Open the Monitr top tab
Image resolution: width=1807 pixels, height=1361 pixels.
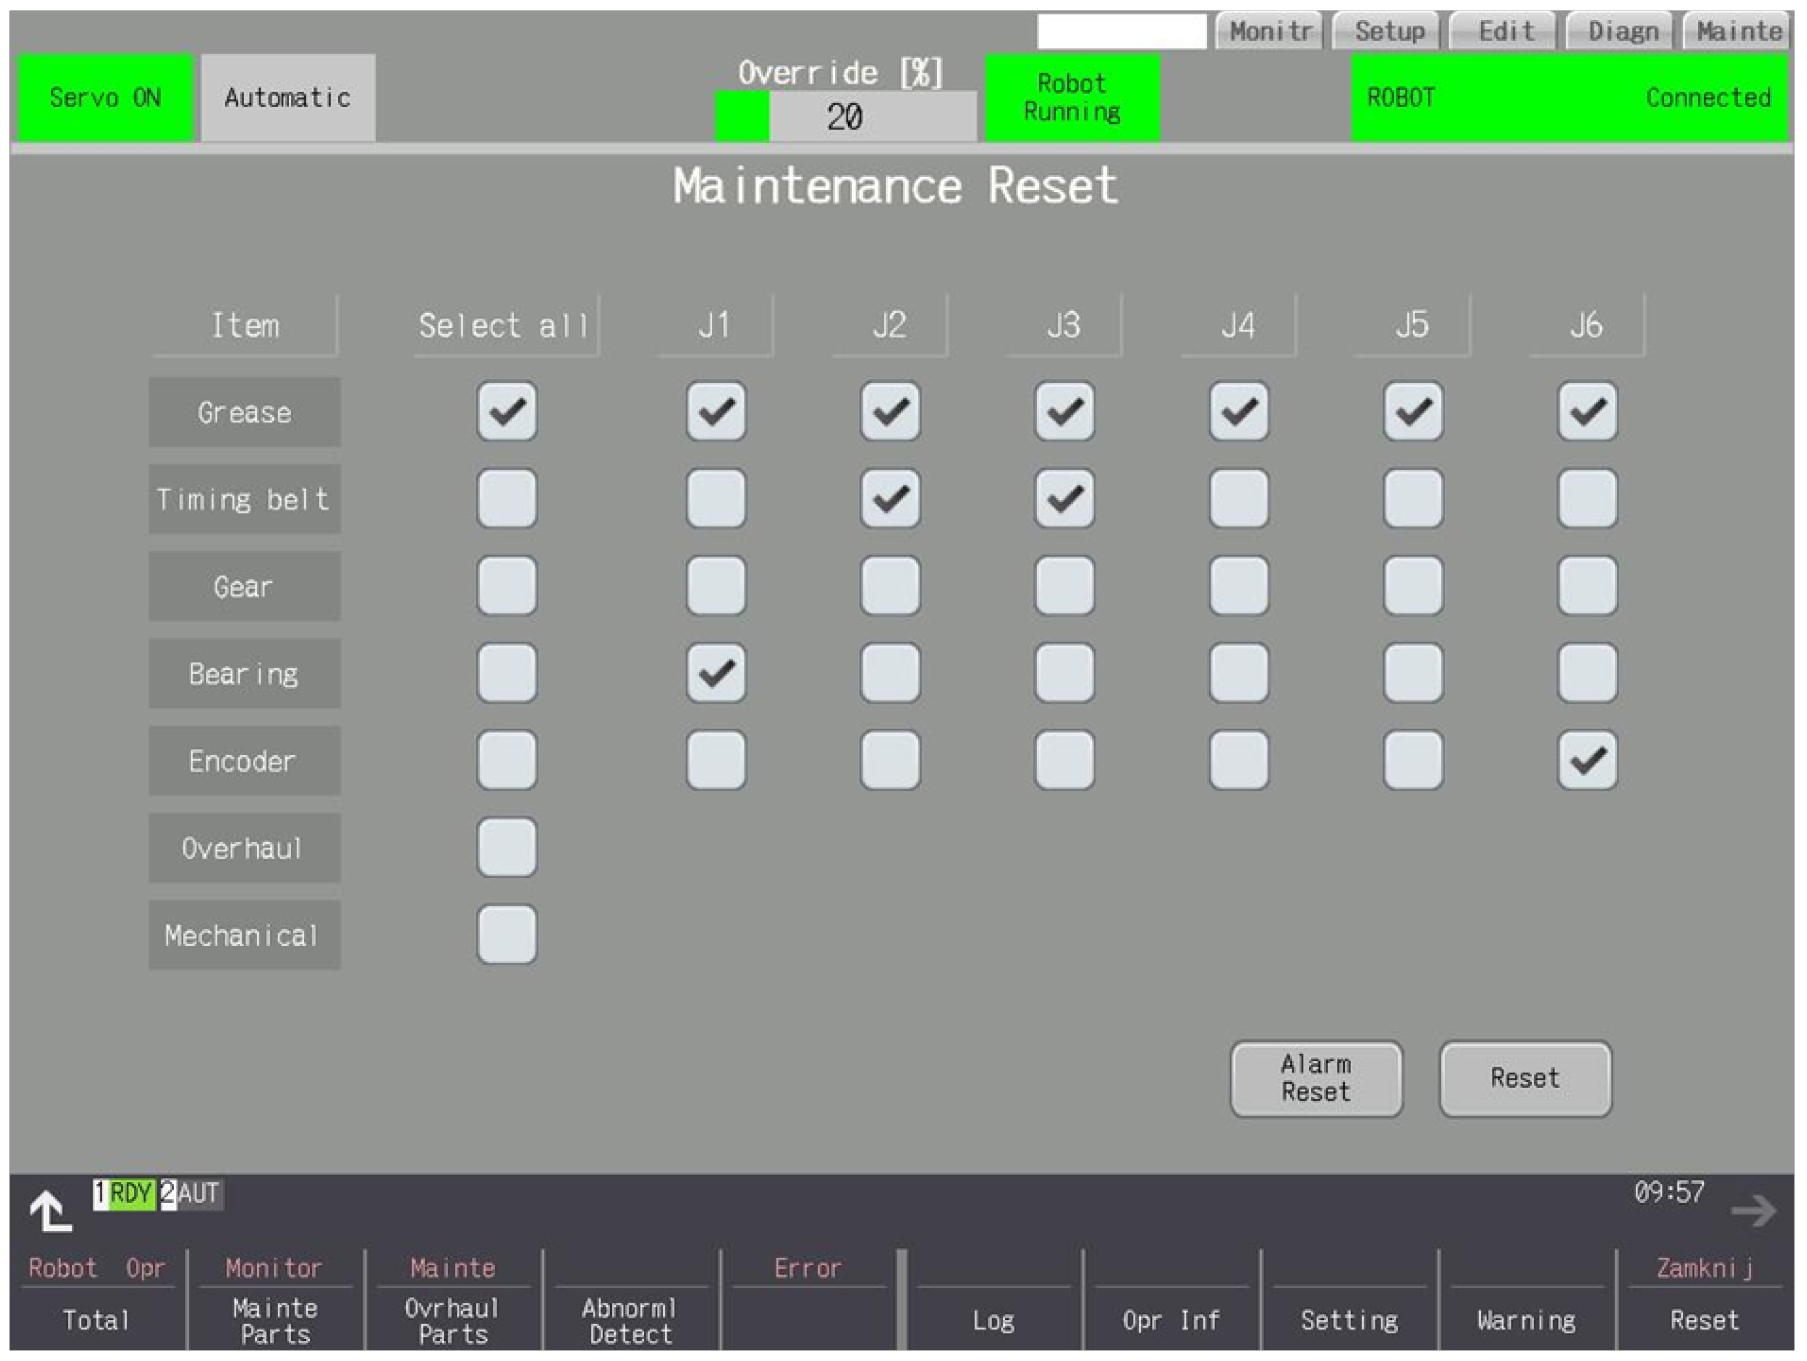[1269, 32]
